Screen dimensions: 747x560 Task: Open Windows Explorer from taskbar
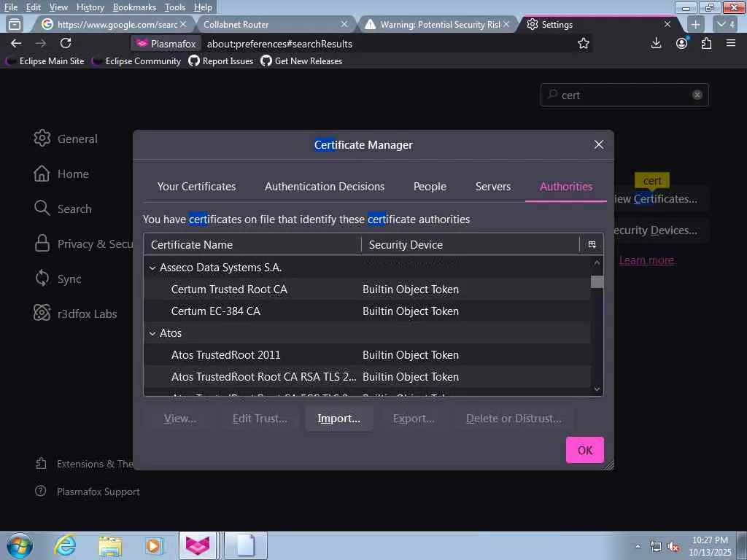(110, 545)
